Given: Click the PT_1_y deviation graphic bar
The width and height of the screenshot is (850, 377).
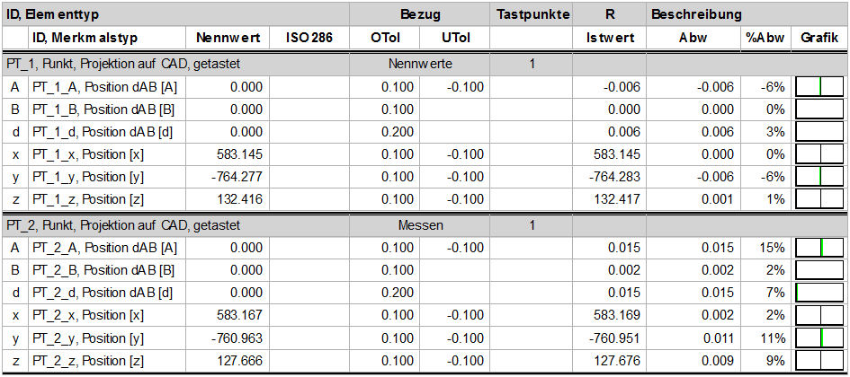Looking at the screenshot, I should (819, 177).
